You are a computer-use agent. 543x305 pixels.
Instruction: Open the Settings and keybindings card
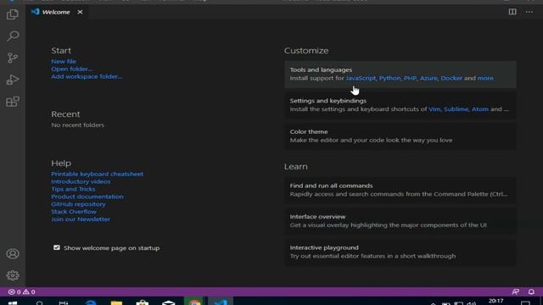point(400,105)
